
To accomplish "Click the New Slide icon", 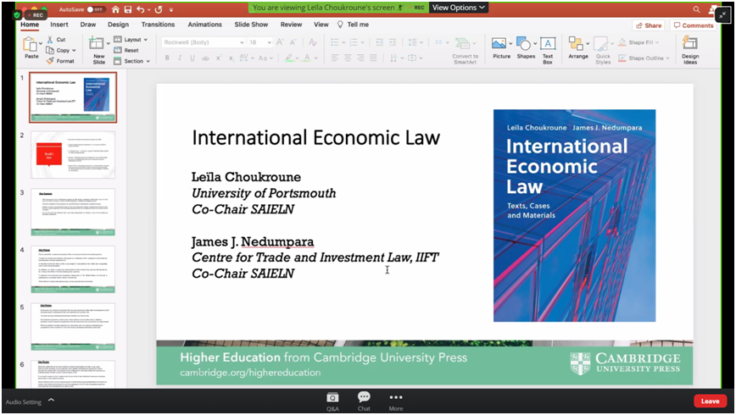I will [x=98, y=49].
